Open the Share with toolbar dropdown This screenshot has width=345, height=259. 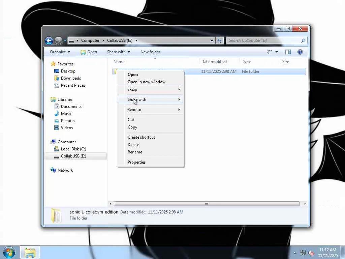point(118,52)
